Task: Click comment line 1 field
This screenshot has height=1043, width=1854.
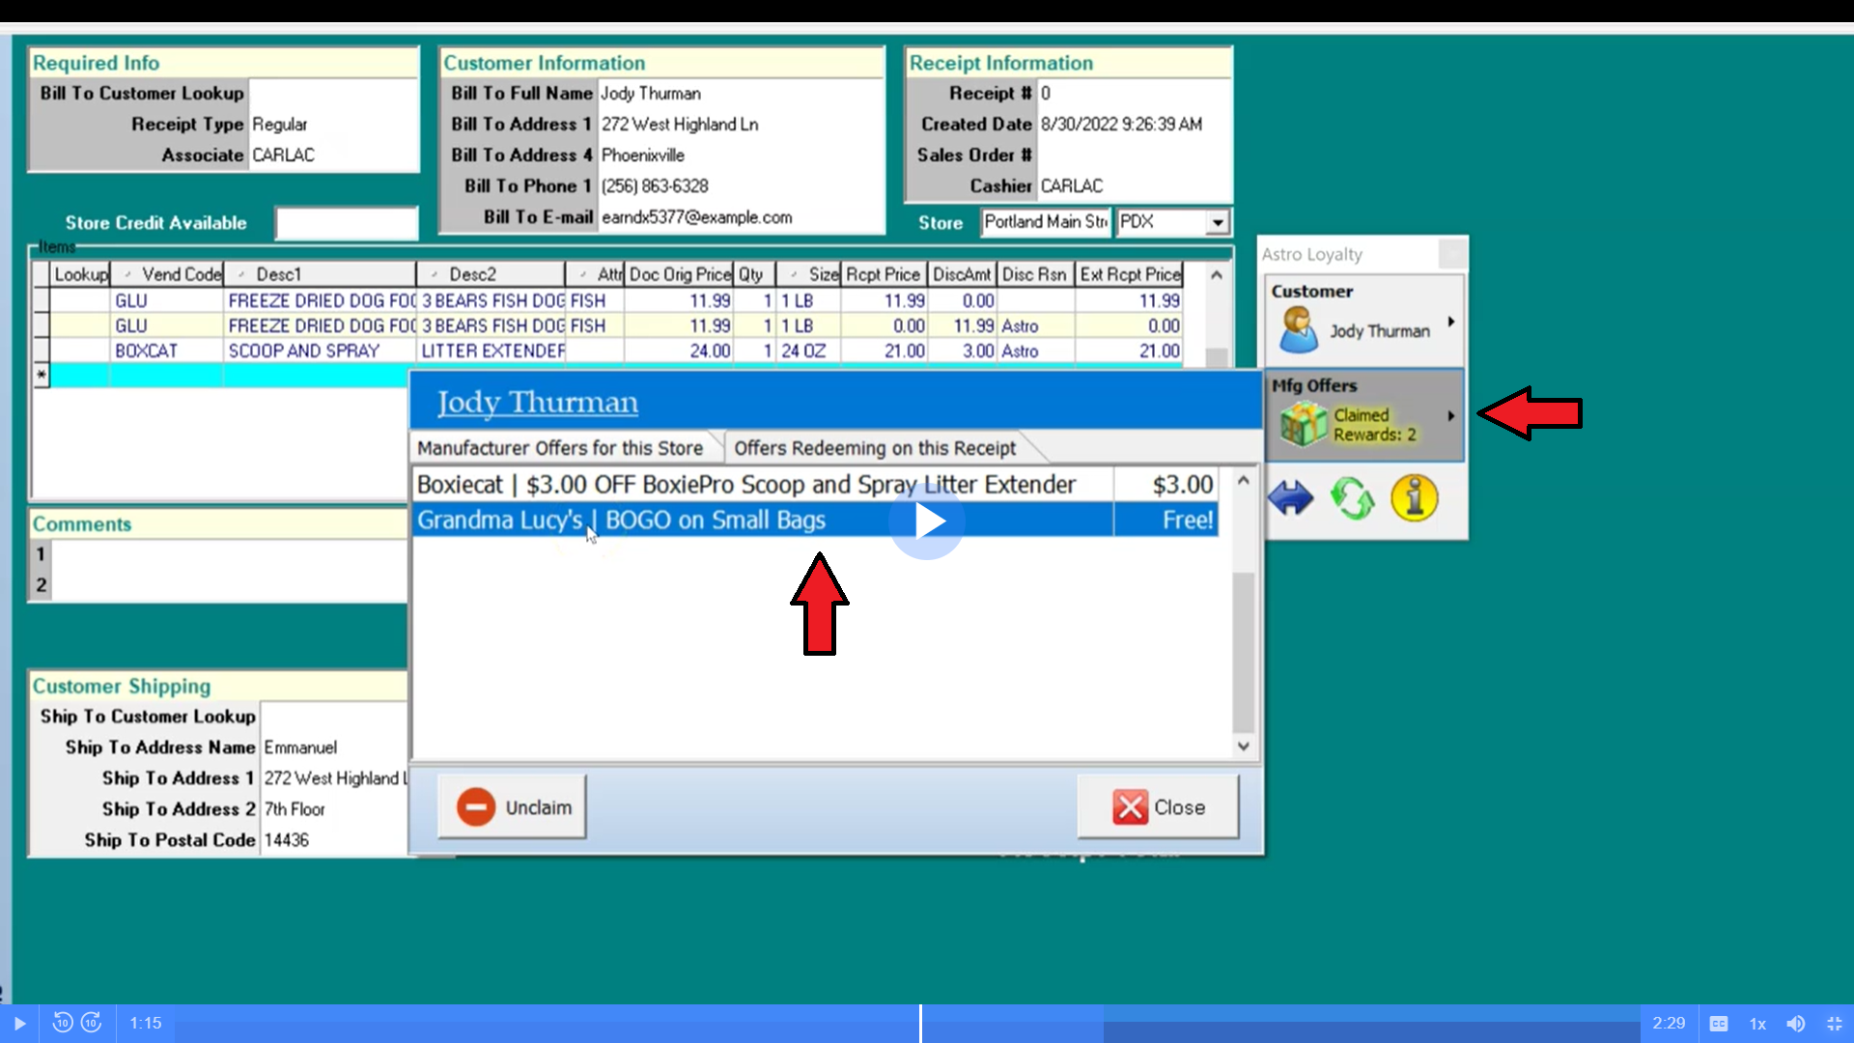Action: [x=230, y=554]
